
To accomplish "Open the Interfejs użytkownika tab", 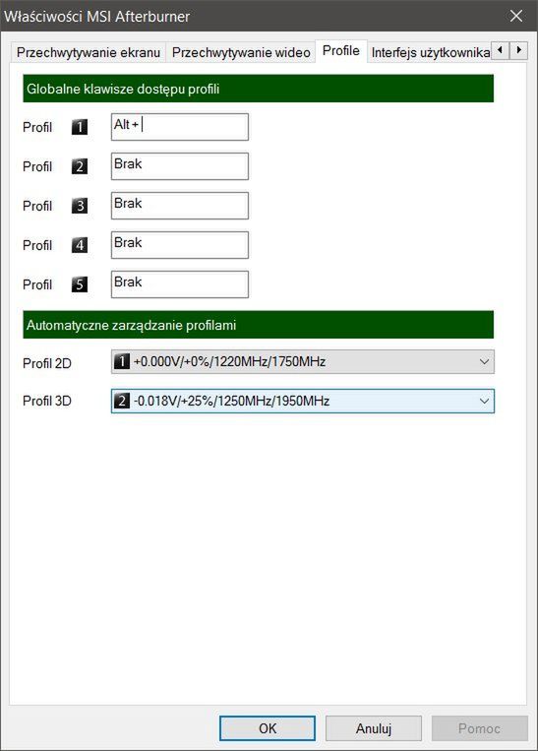I will click(429, 52).
